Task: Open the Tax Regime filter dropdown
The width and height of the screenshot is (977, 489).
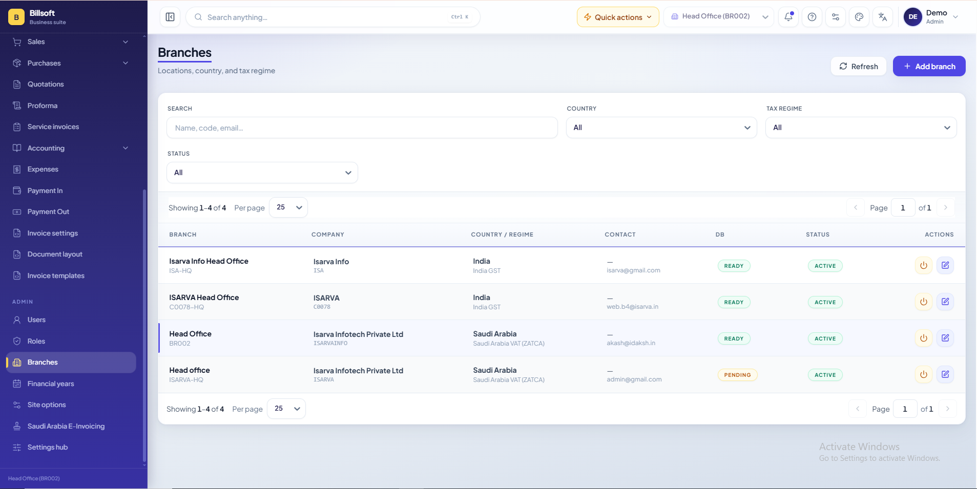Action: click(861, 127)
